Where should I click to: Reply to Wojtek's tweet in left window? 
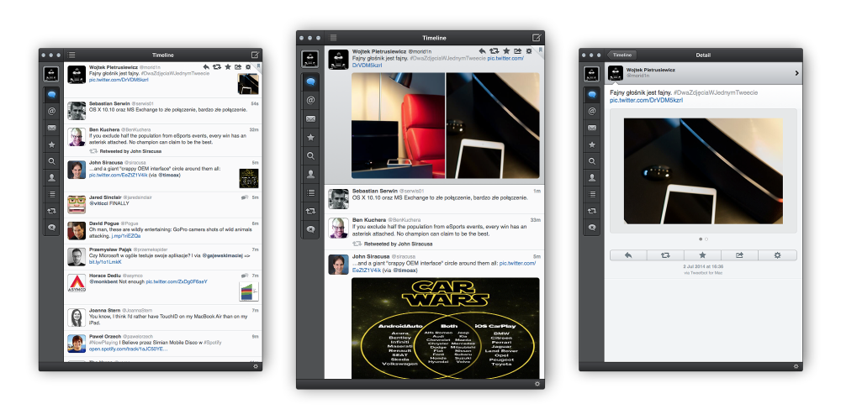pyautogui.click(x=207, y=67)
